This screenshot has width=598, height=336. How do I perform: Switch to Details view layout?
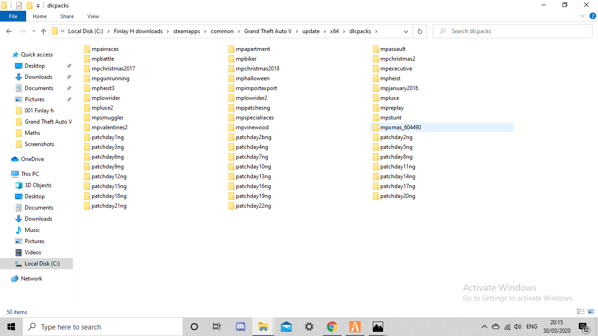click(x=581, y=312)
